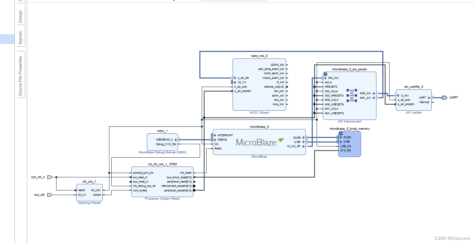Expand the microblaze_0_local_memory hierarchy plus button
The width and height of the screenshot is (475, 243).
tap(341, 133)
